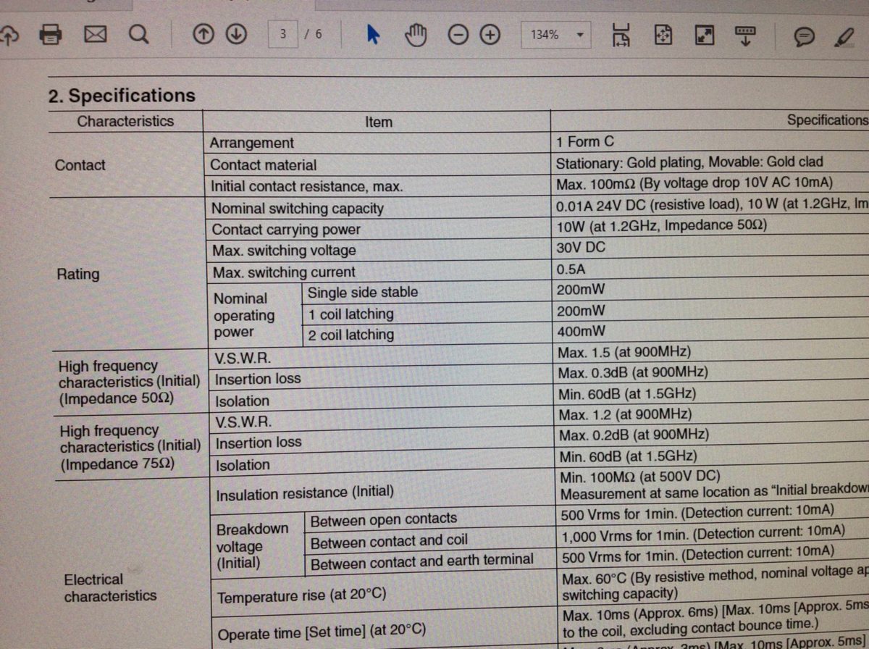The width and height of the screenshot is (869, 649).
Task: Go to previous page arrow
Action: click(x=204, y=34)
